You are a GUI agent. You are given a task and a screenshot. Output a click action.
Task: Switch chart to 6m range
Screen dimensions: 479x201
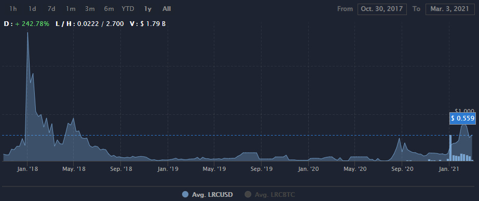(x=109, y=9)
